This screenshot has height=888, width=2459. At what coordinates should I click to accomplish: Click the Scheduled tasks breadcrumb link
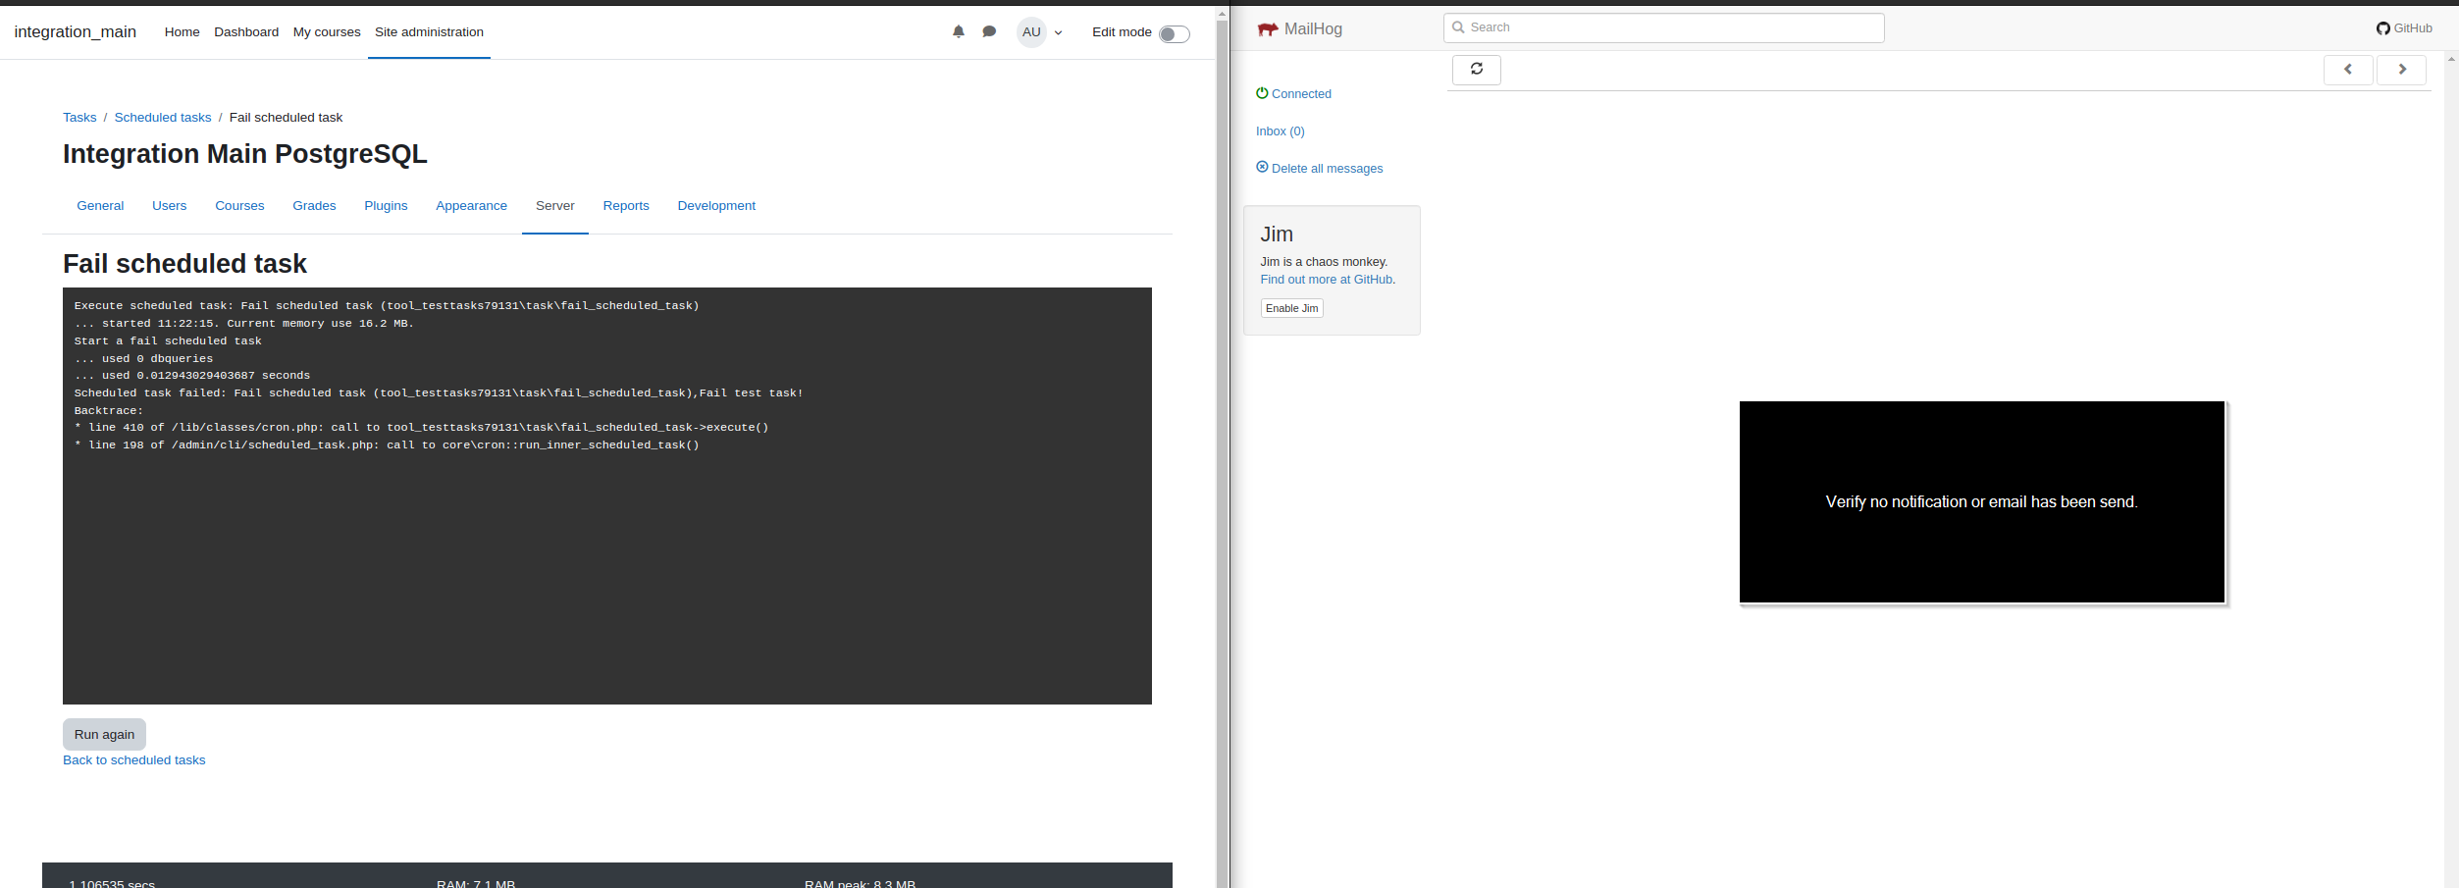(x=163, y=117)
